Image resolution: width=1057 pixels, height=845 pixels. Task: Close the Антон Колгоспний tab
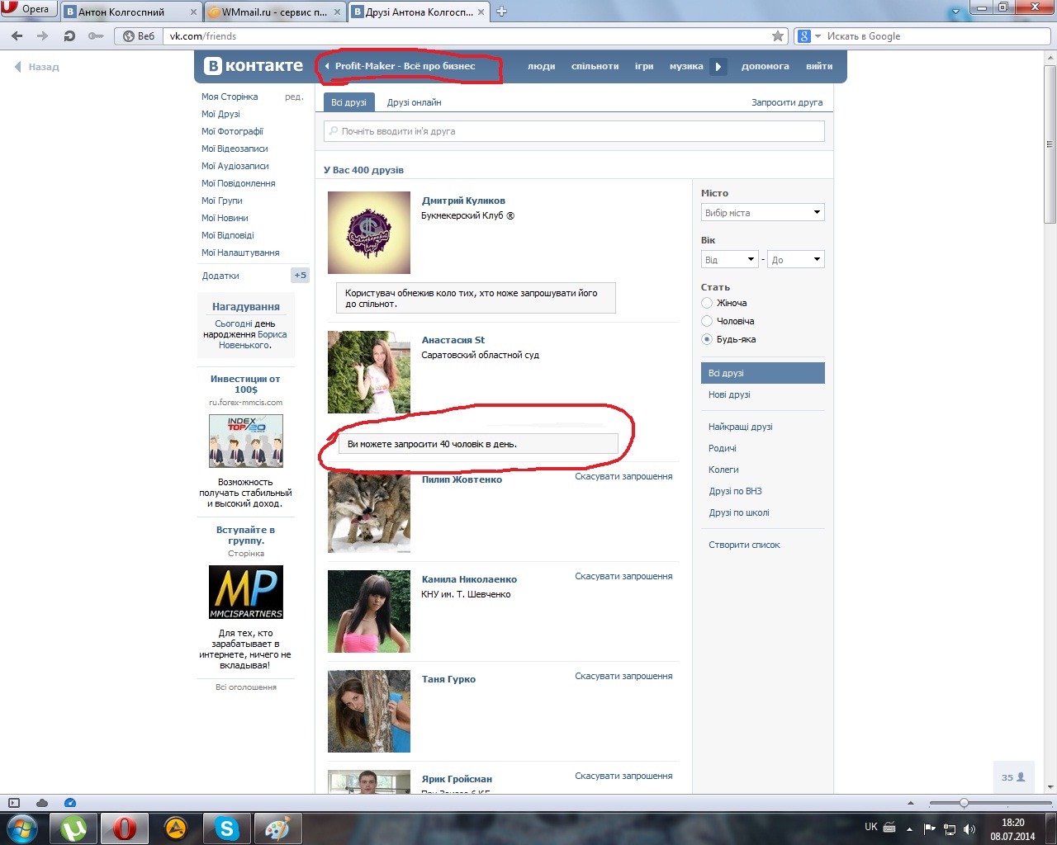pos(194,12)
